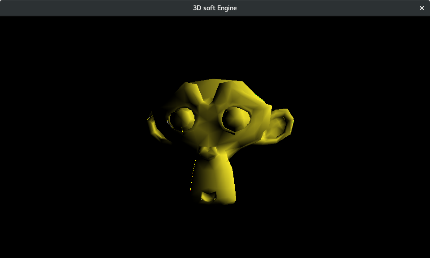Click the rendered yellow monkey head model
This screenshot has width=430, height=258.
tap(220, 142)
